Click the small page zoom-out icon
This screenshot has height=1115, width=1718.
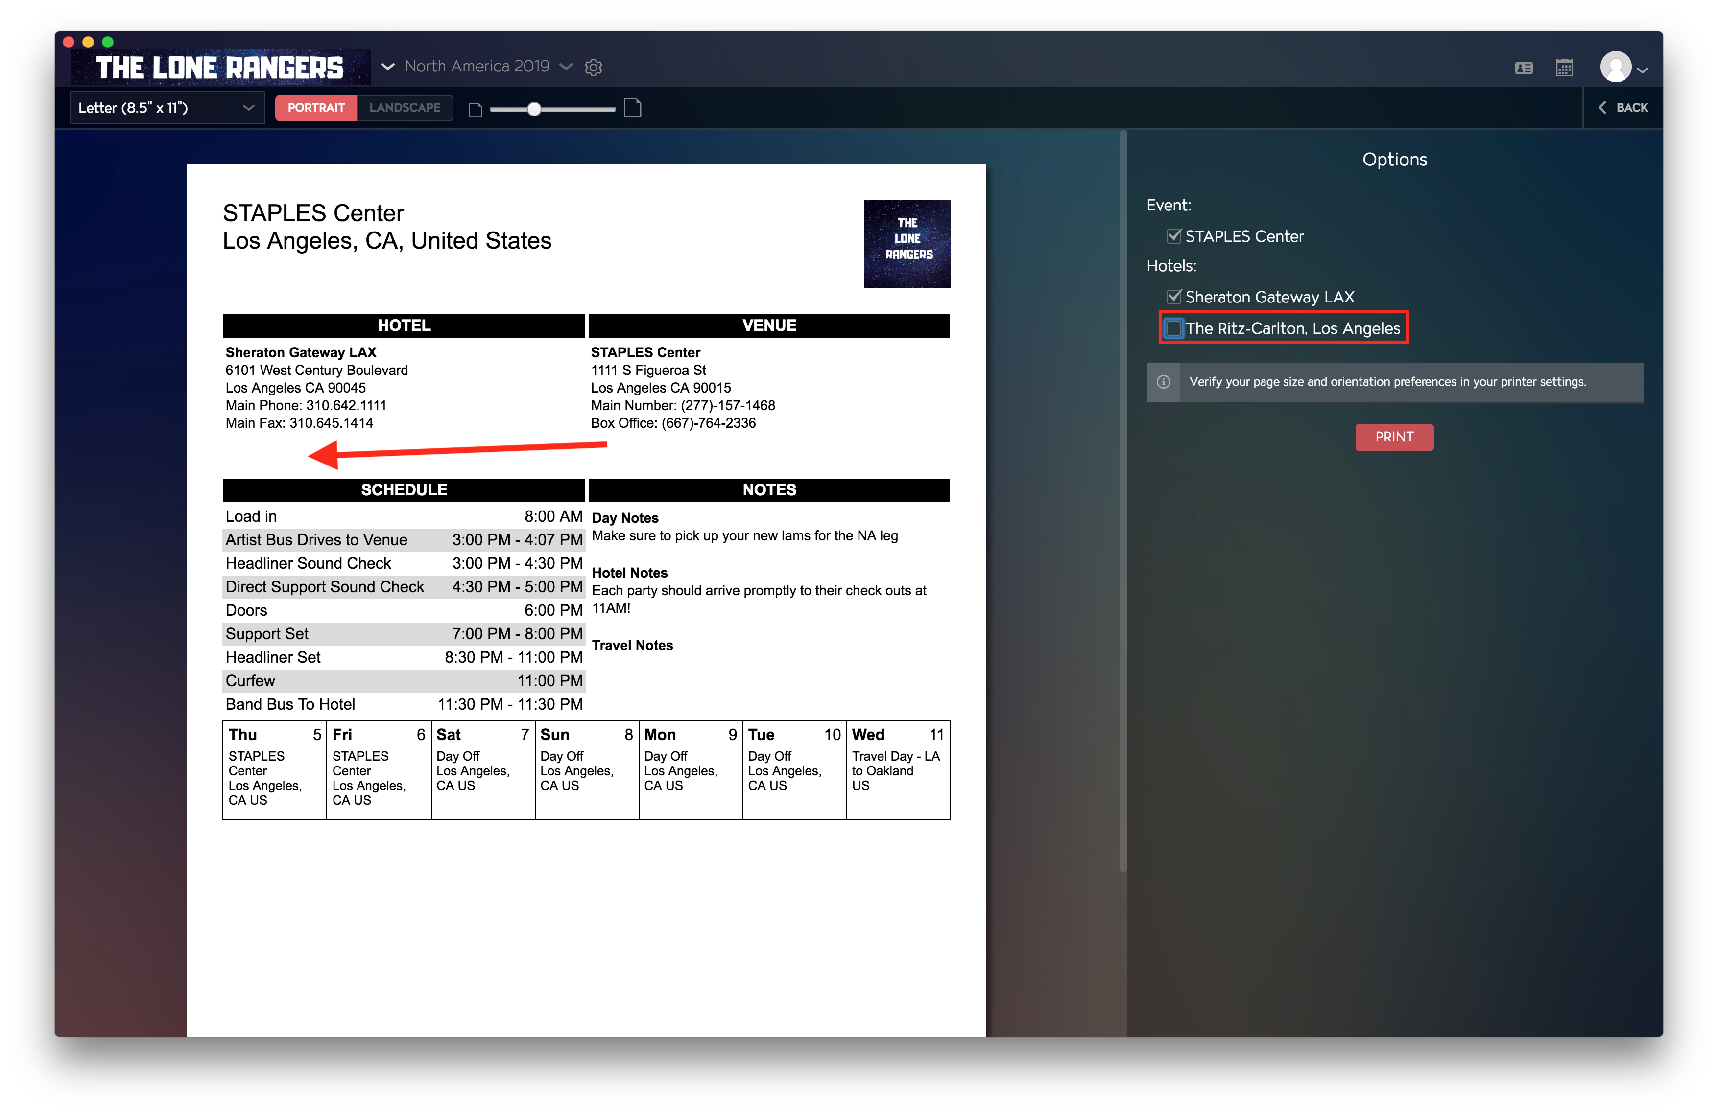(475, 110)
